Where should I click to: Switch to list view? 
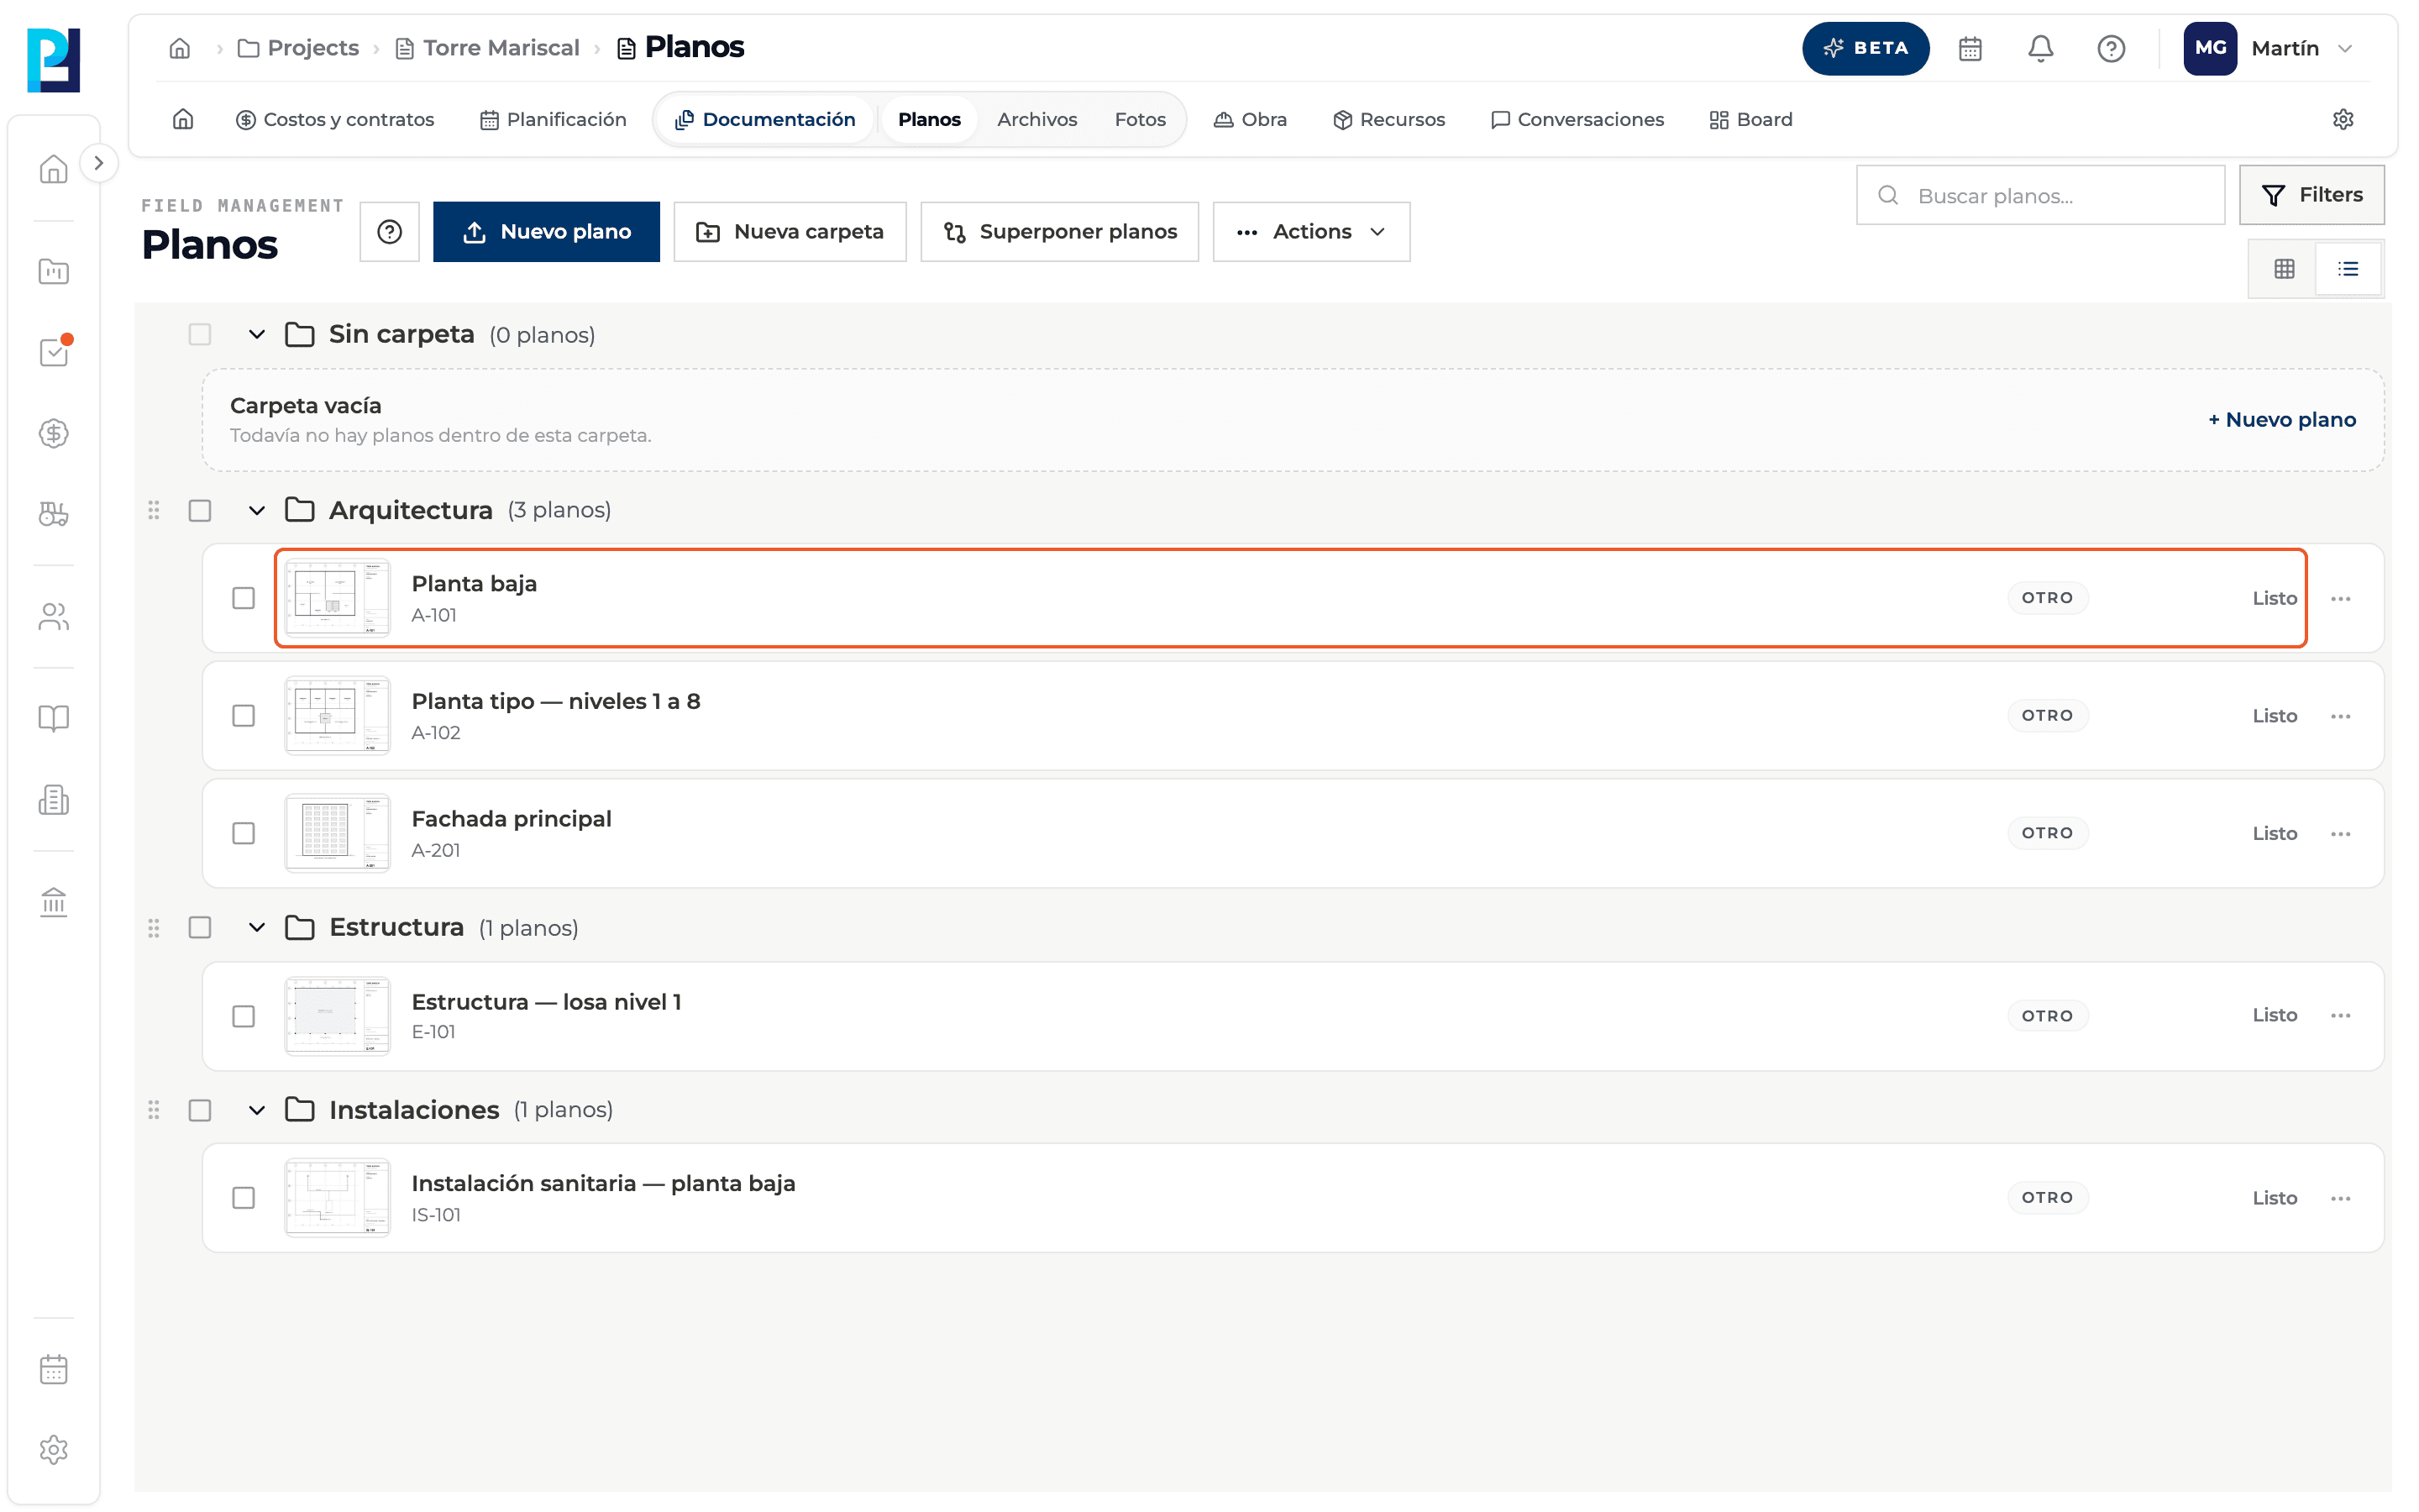2348,268
